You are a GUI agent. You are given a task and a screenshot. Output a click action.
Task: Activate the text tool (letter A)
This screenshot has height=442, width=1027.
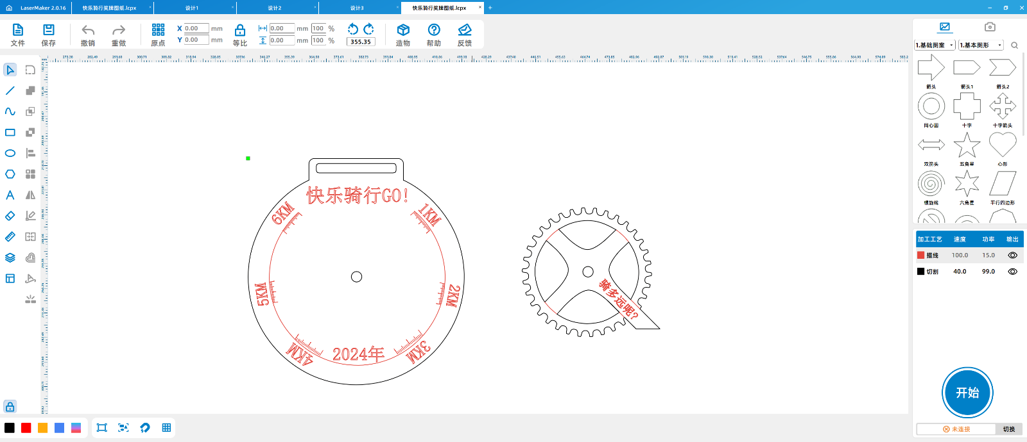(x=10, y=195)
